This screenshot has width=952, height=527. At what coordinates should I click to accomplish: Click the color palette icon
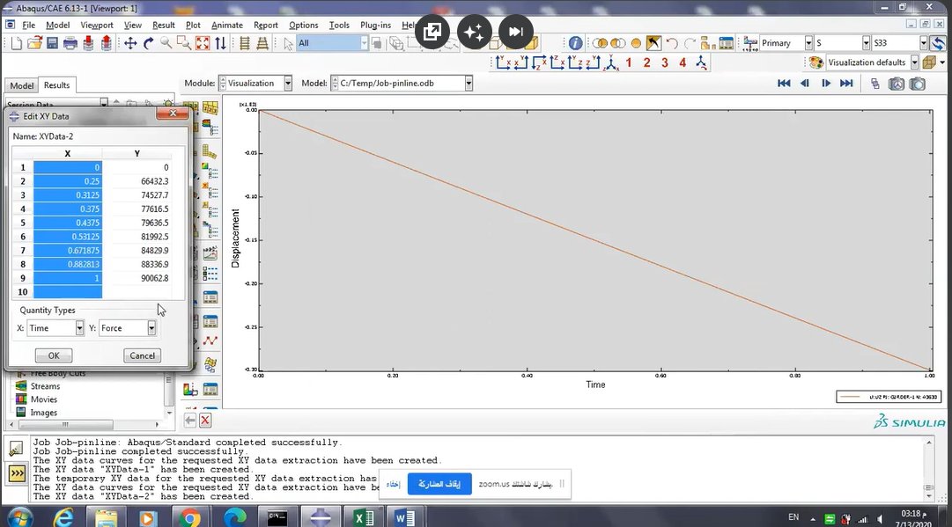[x=816, y=62]
